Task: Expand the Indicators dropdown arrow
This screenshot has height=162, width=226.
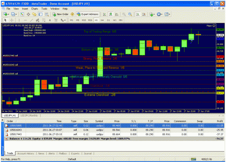Action: pos(154,14)
